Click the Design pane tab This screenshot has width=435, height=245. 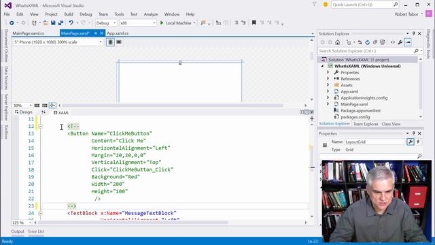[24, 112]
